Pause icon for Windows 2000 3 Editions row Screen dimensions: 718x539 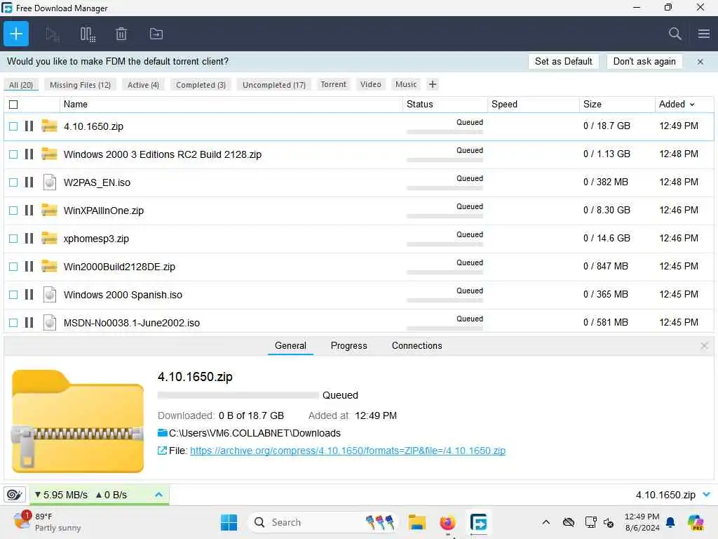click(29, 154)
